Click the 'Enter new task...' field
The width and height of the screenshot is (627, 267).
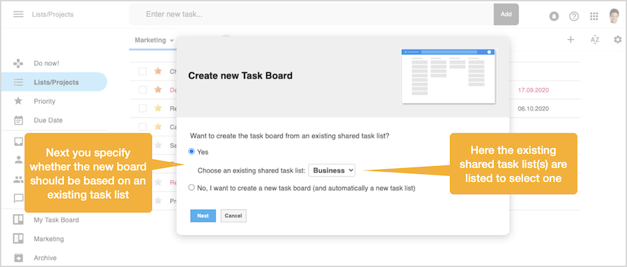(x=311, y=15)
